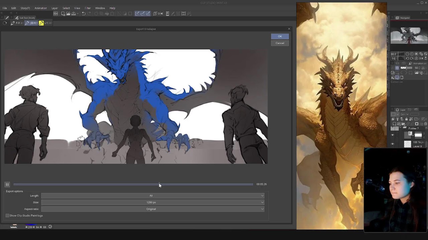
Task: Open the help question mark icon
Action: click(155, 14)
